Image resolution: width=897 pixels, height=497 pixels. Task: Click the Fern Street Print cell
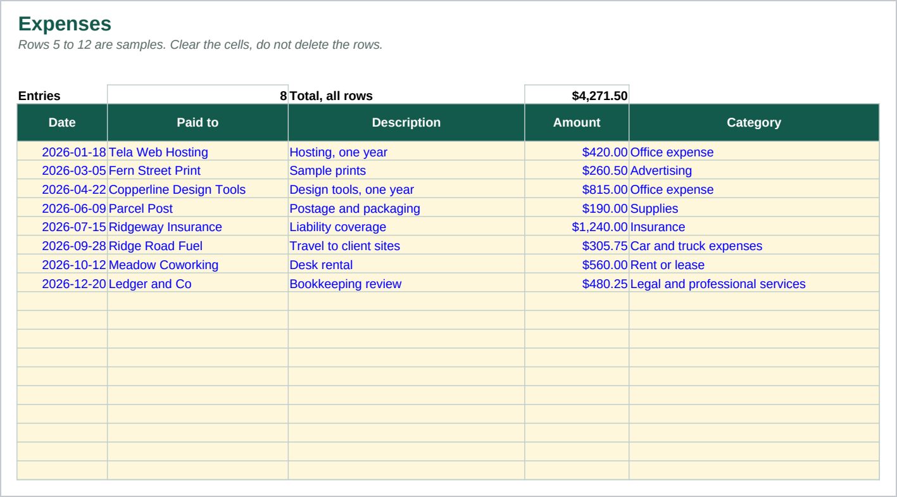coord(198,170)
